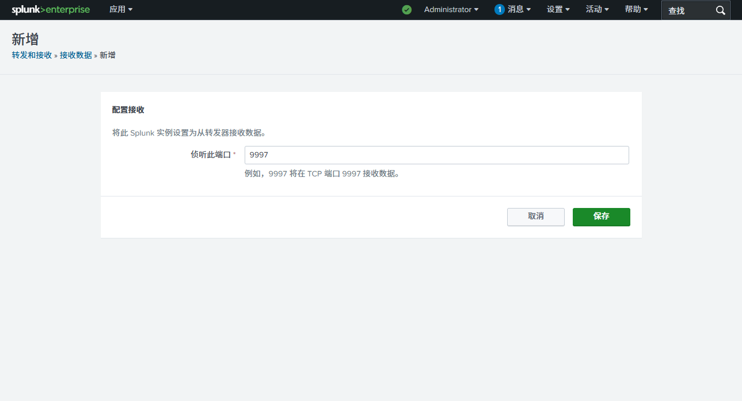Save the receiving port configuration
Image resolution: width=742 pixels, height=401 pixels.
pyautogui.click(x=601, y=217)
